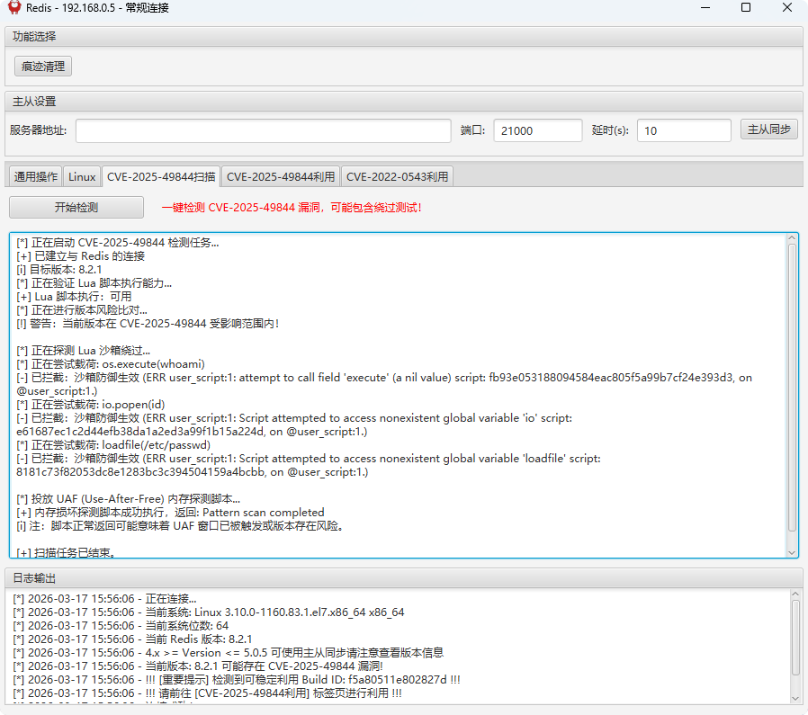Screen dimensions: 808x715
Task: Click the scan output vertical scrollbar thumb
Action: (792, 388)
